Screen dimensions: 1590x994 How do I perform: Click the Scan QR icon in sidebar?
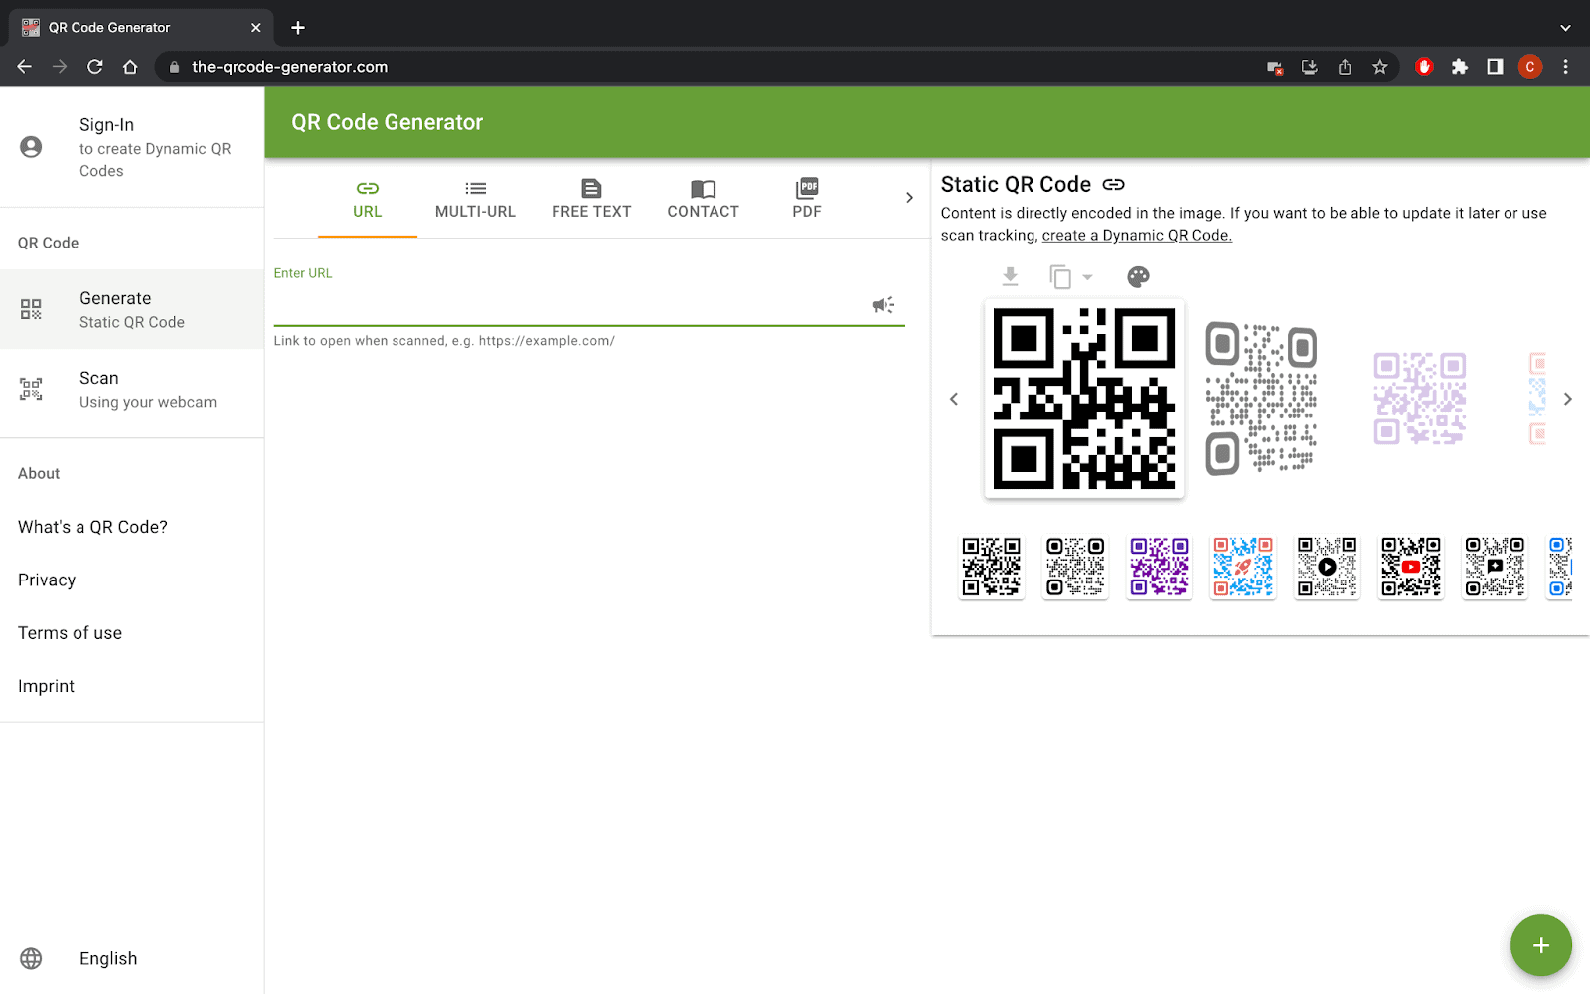31,389
